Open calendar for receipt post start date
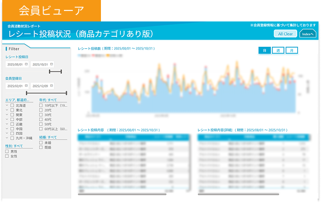Image resolution: width=321 pixels, height=220 pixels. coord(26,64)
